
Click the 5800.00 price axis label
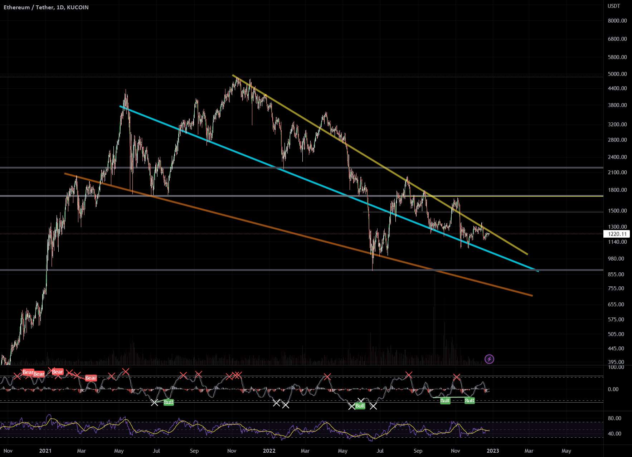pos(617,57)
